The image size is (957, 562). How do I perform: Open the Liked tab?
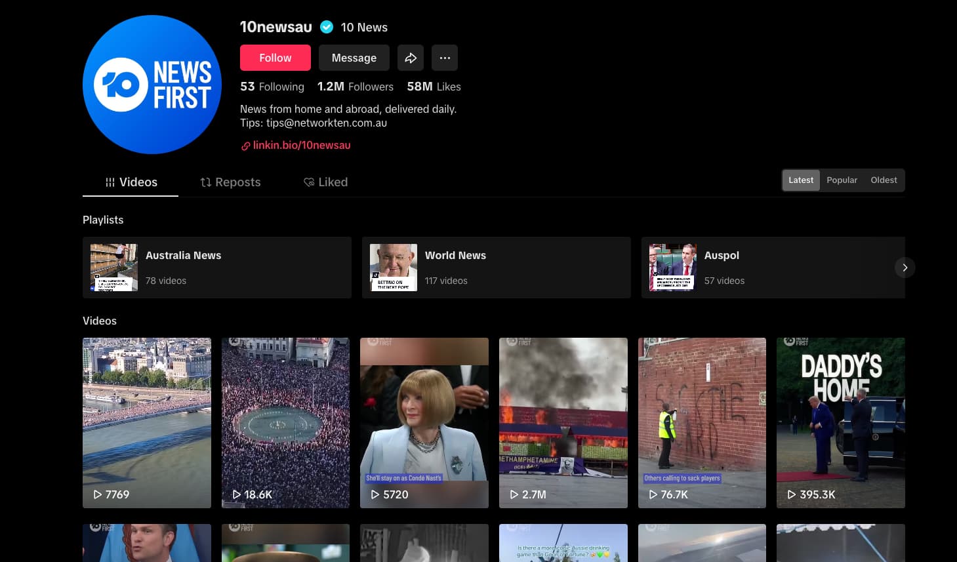pos(325,182)
